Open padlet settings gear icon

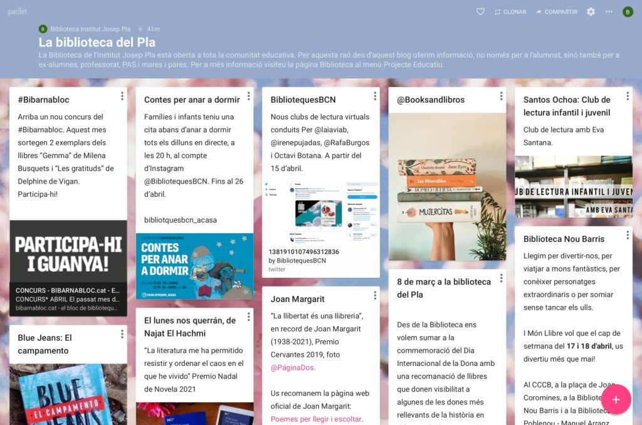591,12
